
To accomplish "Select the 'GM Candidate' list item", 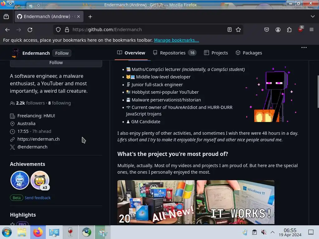I will click(x=143, y=122).
